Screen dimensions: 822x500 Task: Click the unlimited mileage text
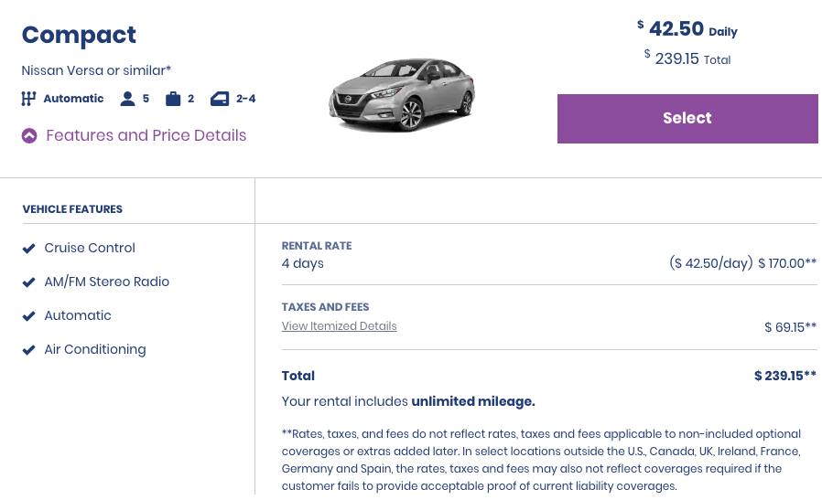click(x=473, y=401)
